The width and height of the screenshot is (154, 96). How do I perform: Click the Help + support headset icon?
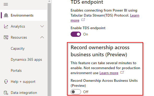coord(6,82)
